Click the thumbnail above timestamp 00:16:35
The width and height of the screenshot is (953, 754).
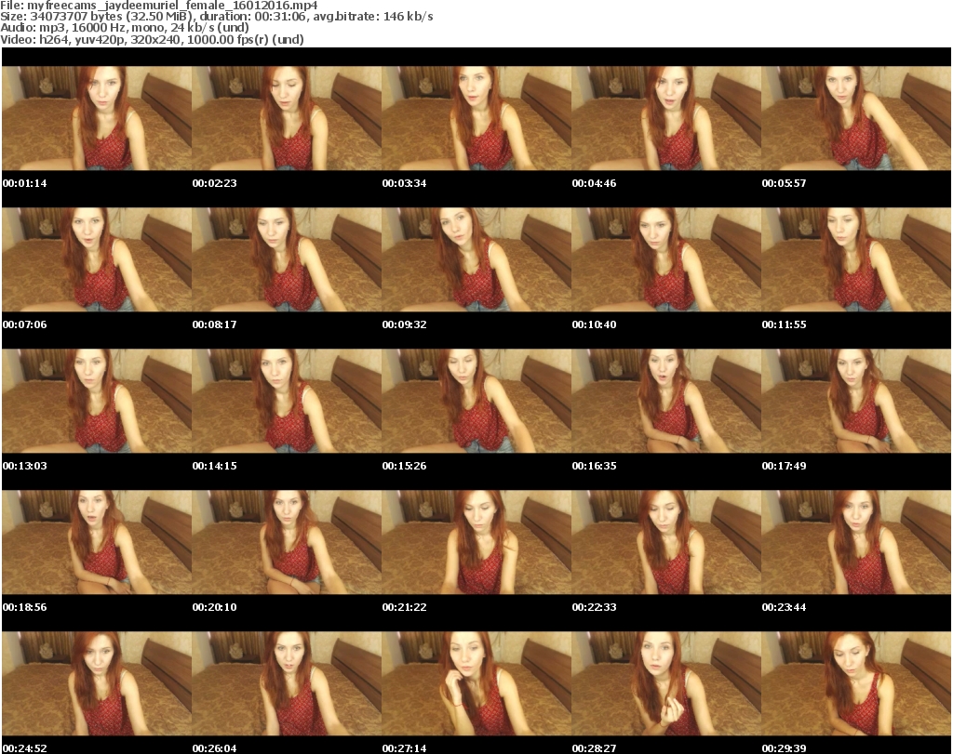(666, 401)
